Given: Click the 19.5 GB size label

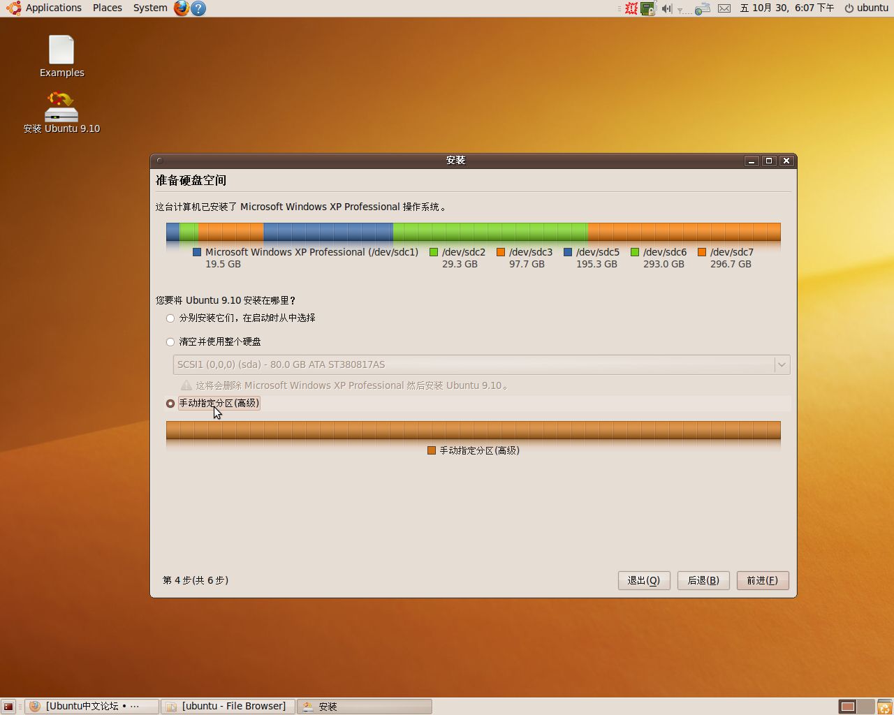Looking at the screenshot, I should [223, 265].
